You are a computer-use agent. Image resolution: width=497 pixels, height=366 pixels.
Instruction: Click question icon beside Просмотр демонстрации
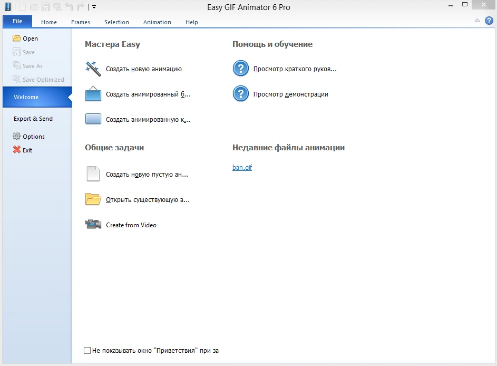coord(241,94)
